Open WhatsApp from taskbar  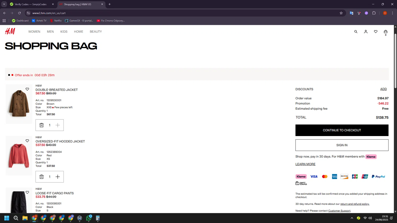pos(89,218)
